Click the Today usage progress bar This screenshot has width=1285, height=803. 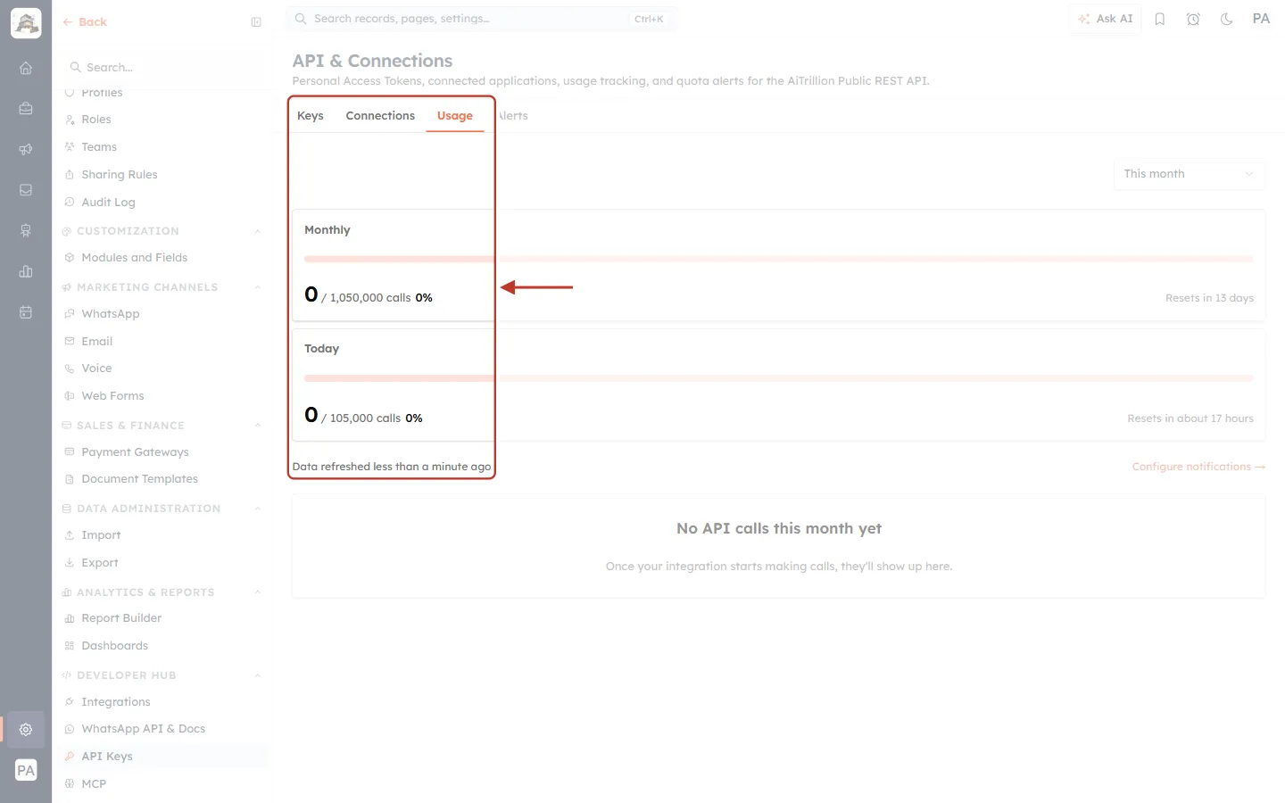click(x=779, y=378)
